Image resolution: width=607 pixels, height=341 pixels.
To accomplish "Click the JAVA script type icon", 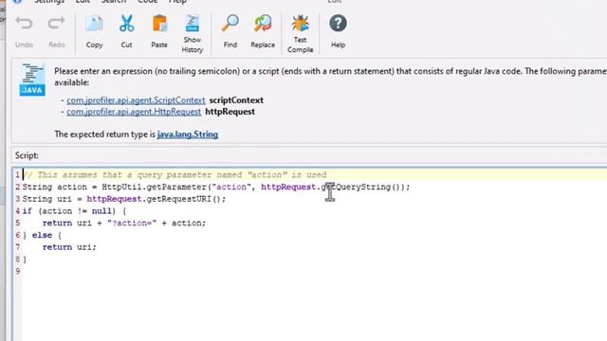I will point(32,80).
